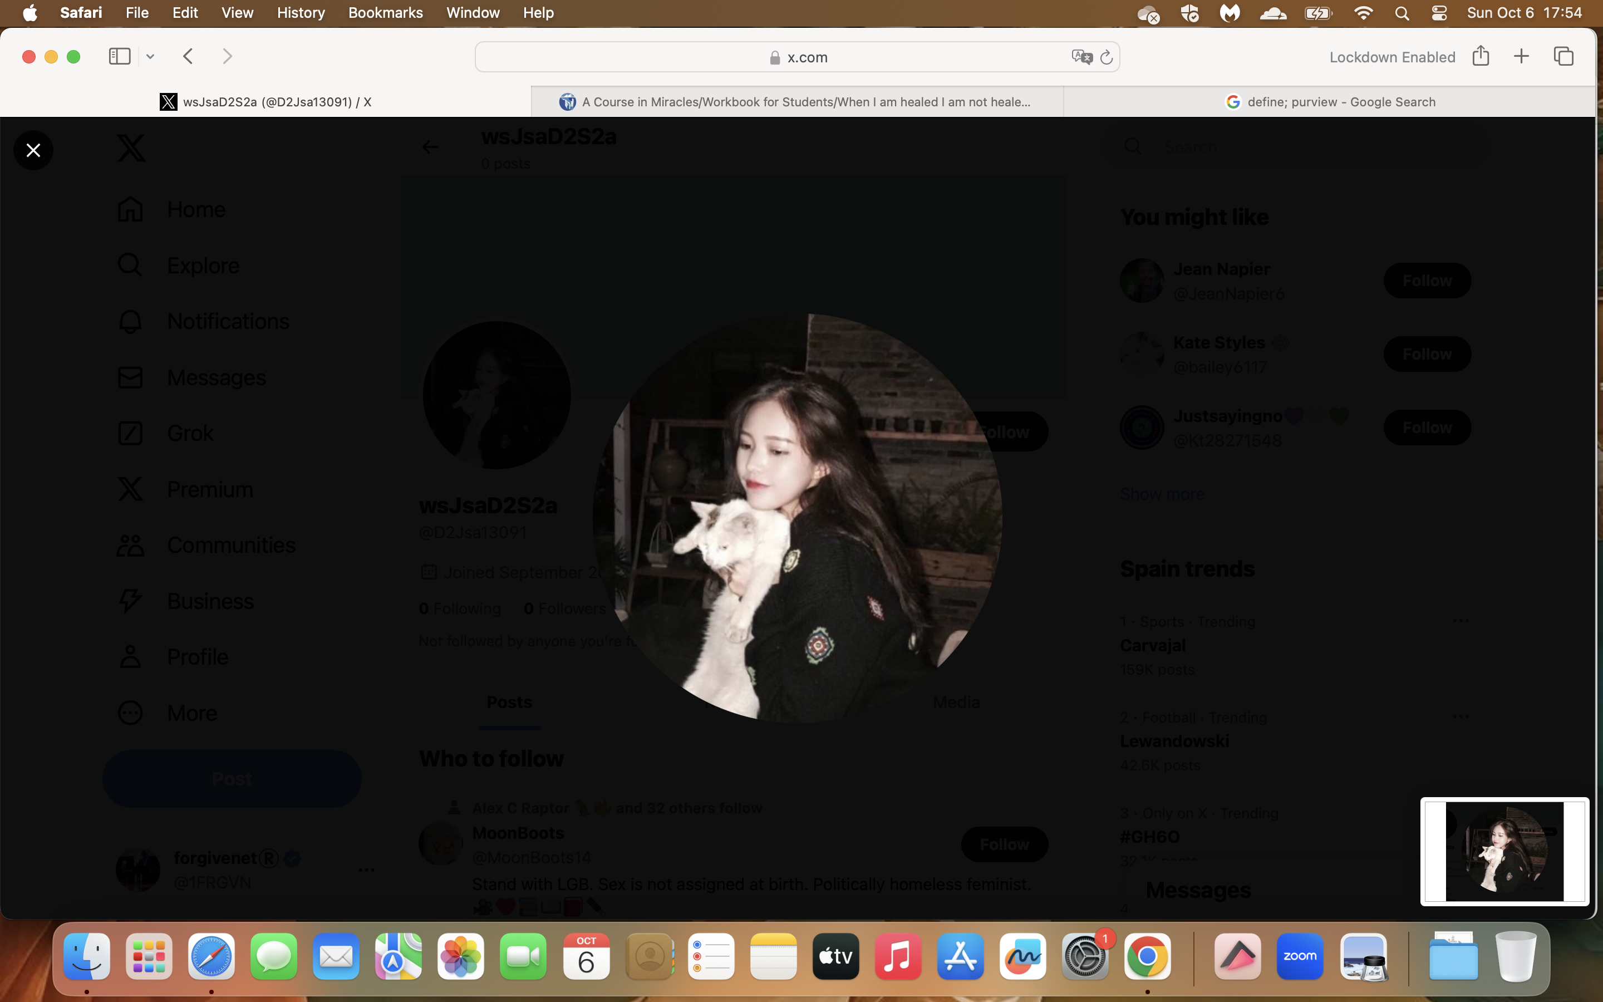Reload the x.com page
The width and height of the screenshot is (1603, 1002).
(x=1106, y=58)
